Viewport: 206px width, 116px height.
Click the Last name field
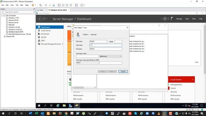point(106,45)
